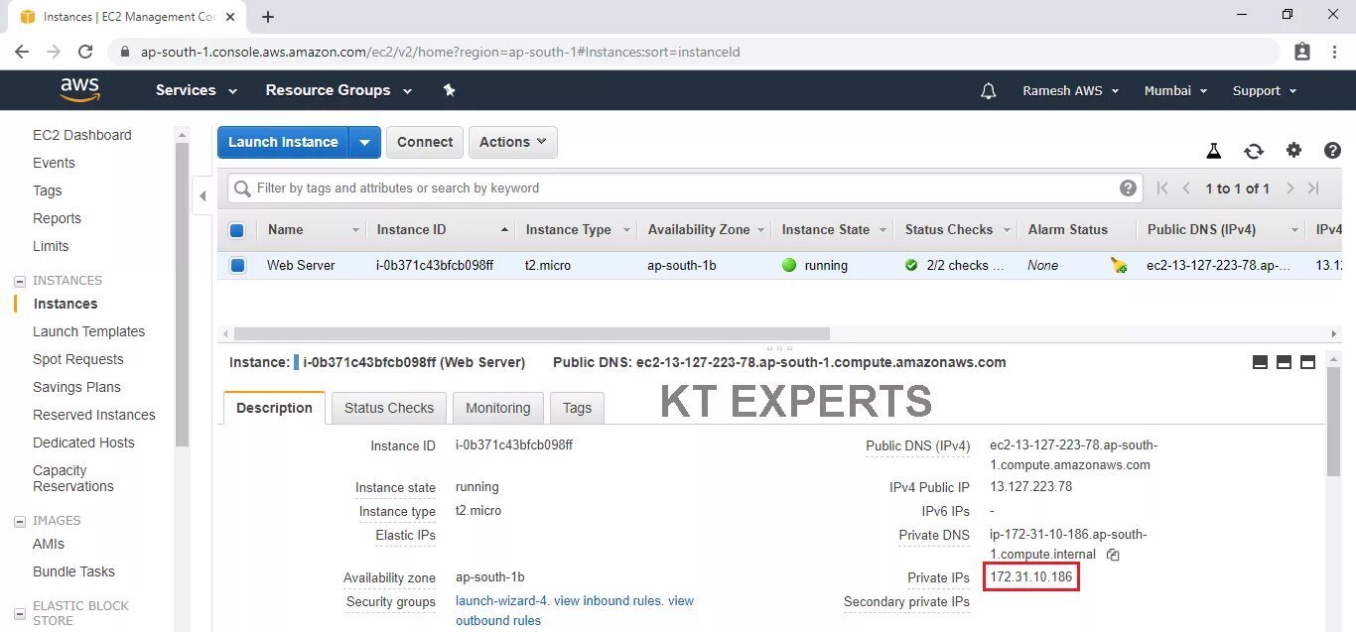Click the browser address bar

pyautogui.click(x=695, y=52)
